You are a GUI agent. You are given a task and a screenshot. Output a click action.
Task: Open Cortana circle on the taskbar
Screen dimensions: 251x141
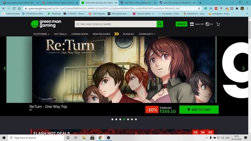(68, 137)
